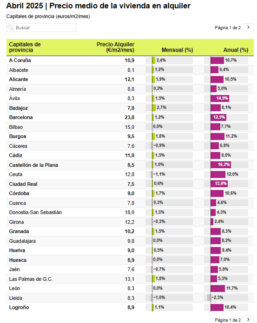Image resolution: width=257 pixels, height=323 pixels.
Task: Click Lleida's negative -2,3% annual bar
Action: pyautogui.click(x=209, y=298)
